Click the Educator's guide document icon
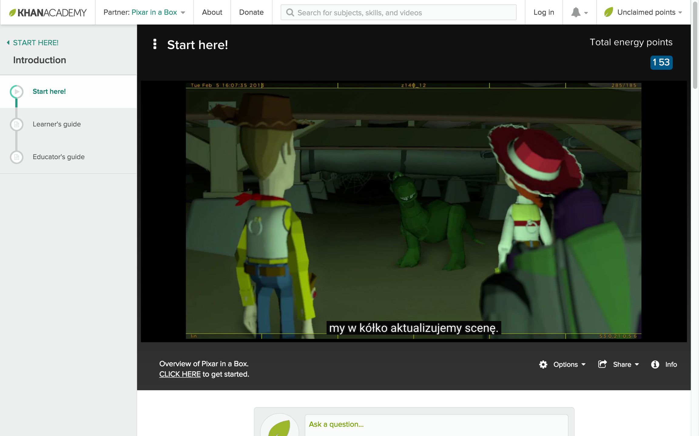This screenshot has height=436, width=699. (x=17, y=157)
